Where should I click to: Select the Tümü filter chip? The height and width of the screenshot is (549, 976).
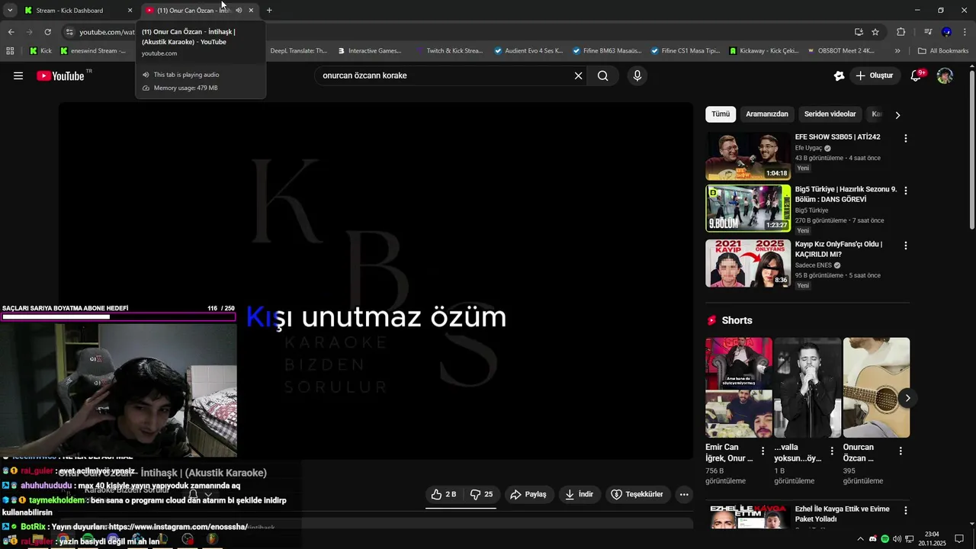point(721,114)
